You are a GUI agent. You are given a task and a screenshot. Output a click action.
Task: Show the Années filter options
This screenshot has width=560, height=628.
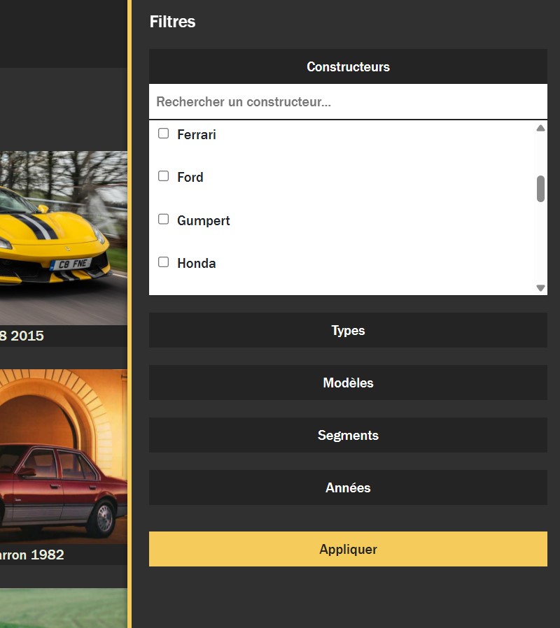click(348, 488)
